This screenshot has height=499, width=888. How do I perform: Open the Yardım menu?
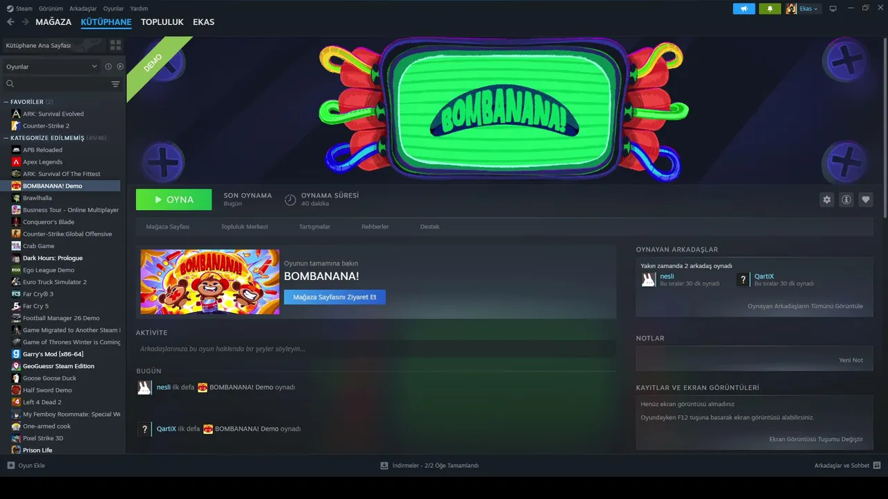coord(139,8)
